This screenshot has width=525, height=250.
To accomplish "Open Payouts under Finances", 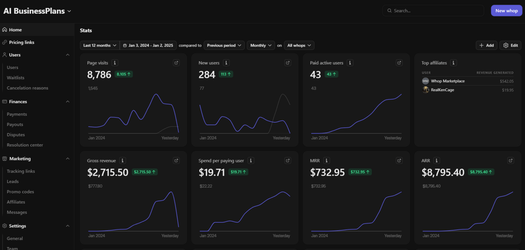I will click(x=15, y=124).
